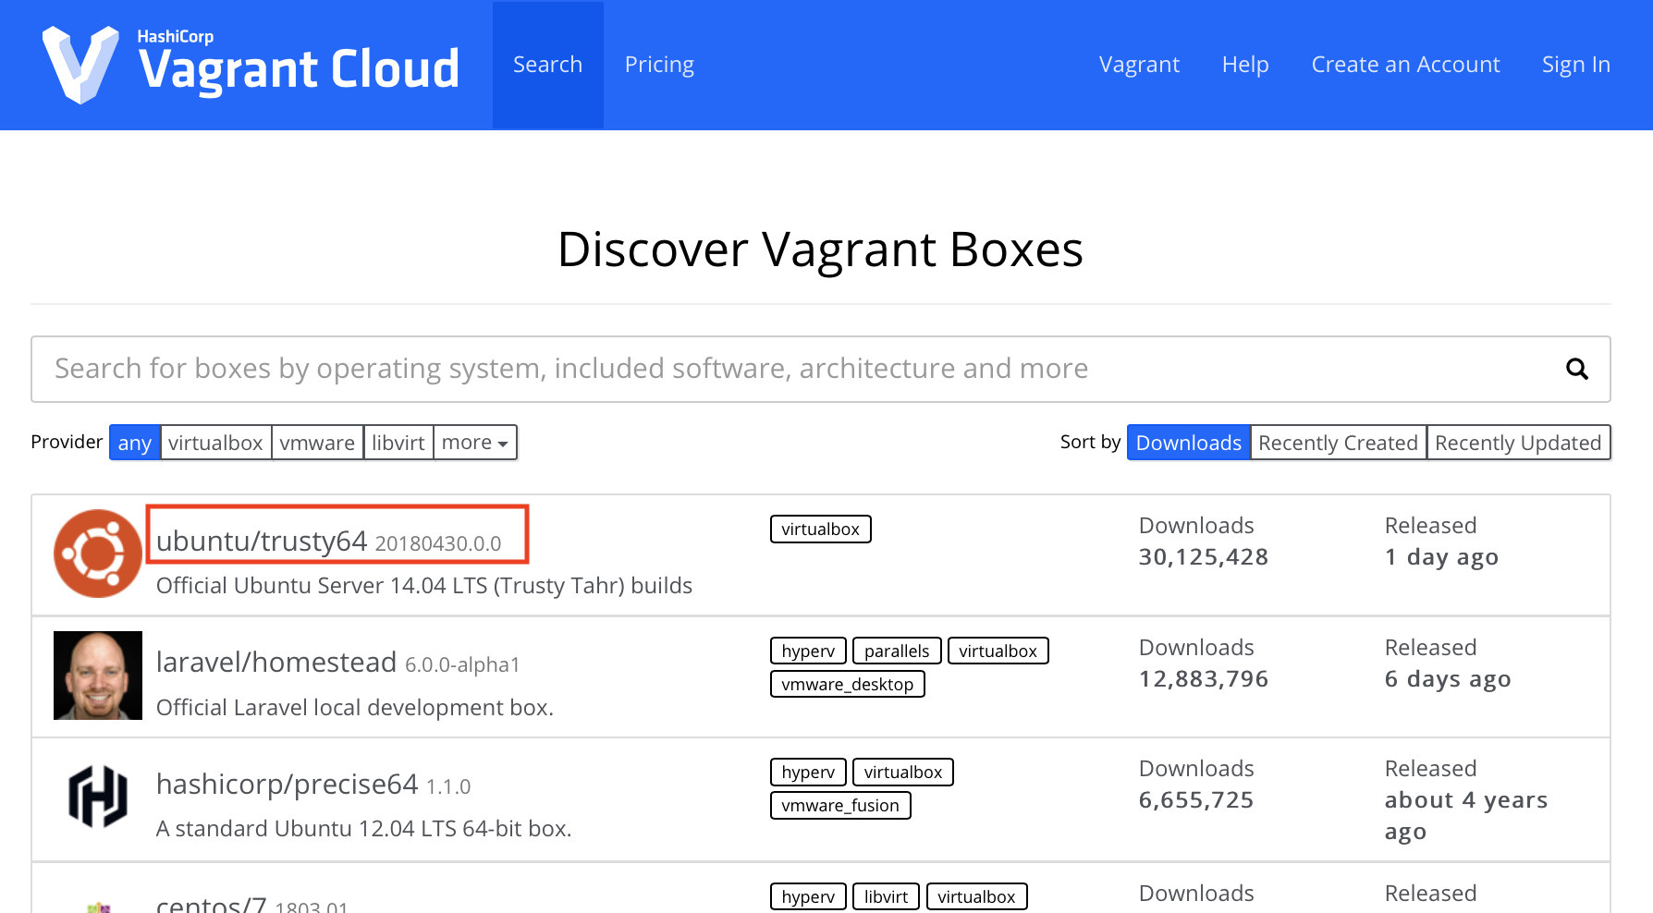Open the Search tab in header

click(548, 65)
